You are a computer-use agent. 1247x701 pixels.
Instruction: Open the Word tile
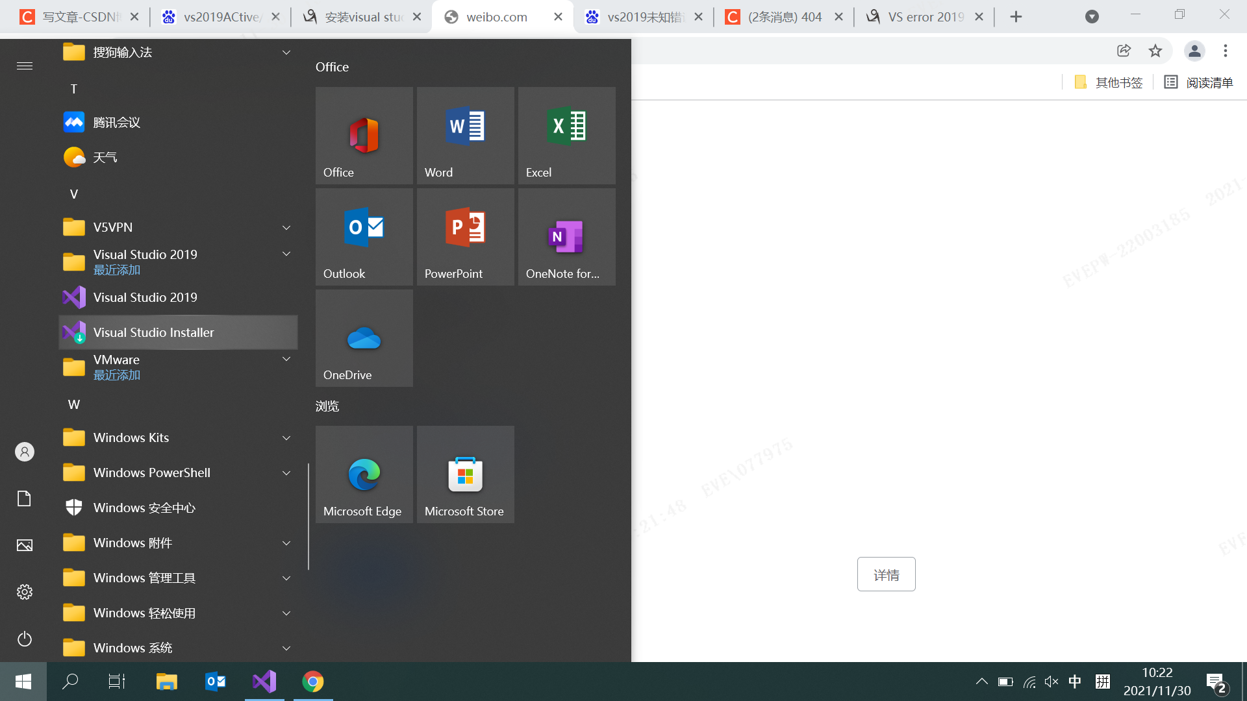pos(465,135)
